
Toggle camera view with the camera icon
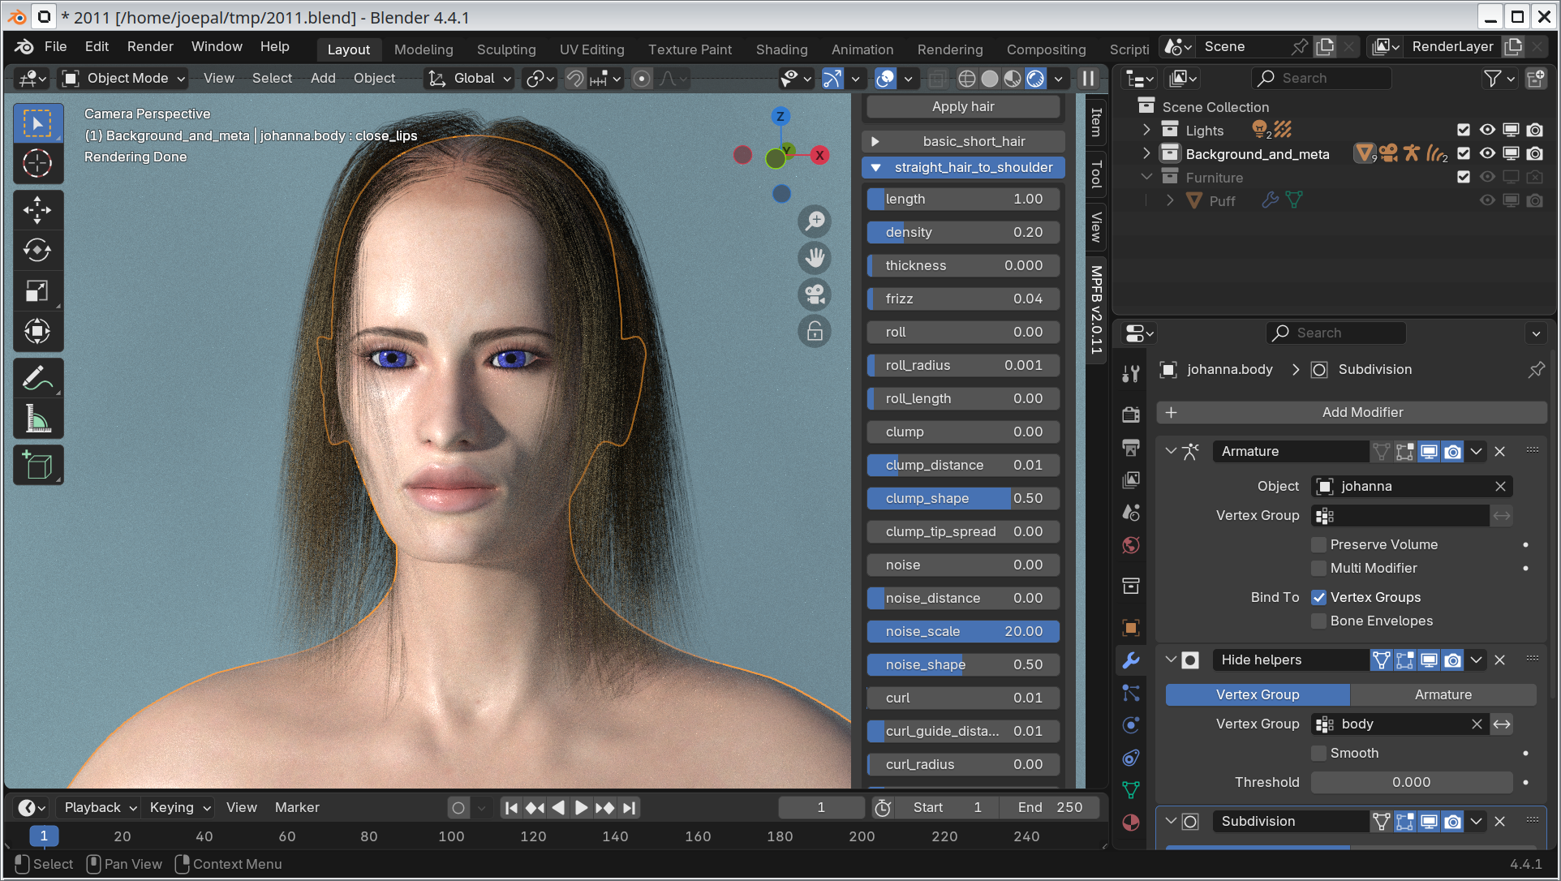(x=815, y=294)
